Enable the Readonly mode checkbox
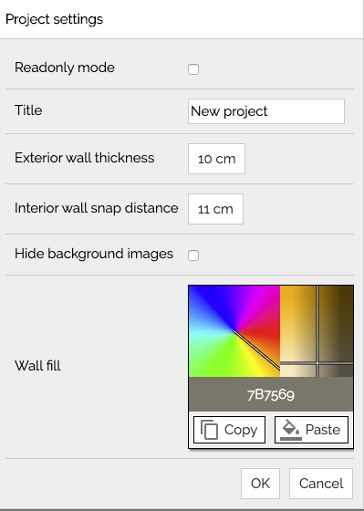The image size is (364, 511). 193,69
